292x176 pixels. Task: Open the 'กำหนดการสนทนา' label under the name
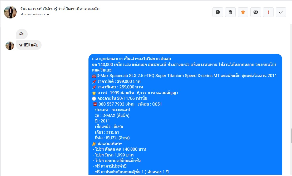coord(33,14)
